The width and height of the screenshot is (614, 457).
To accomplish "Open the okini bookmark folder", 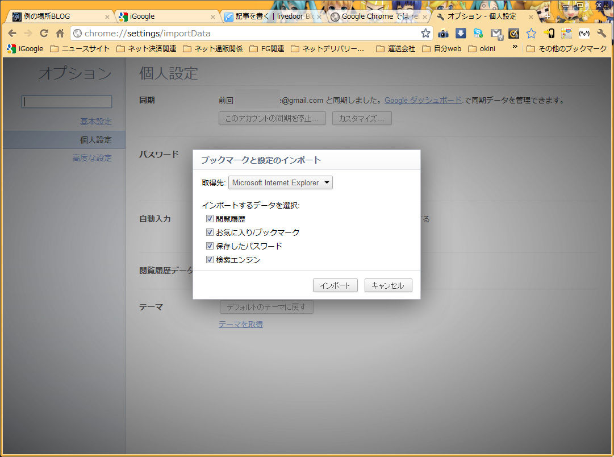I will [x=482, y=49].
